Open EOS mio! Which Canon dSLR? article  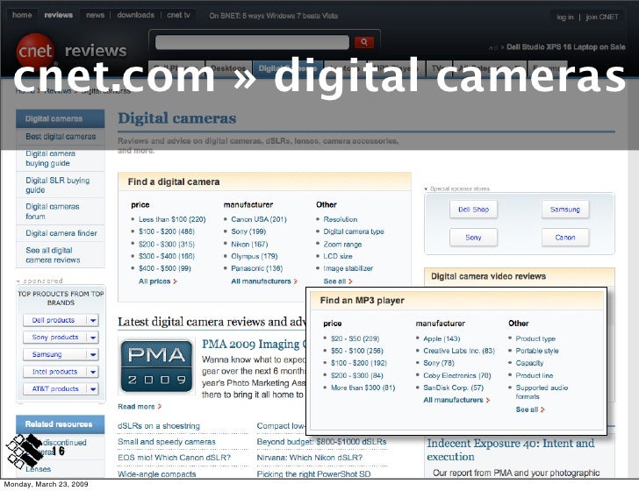174,458
